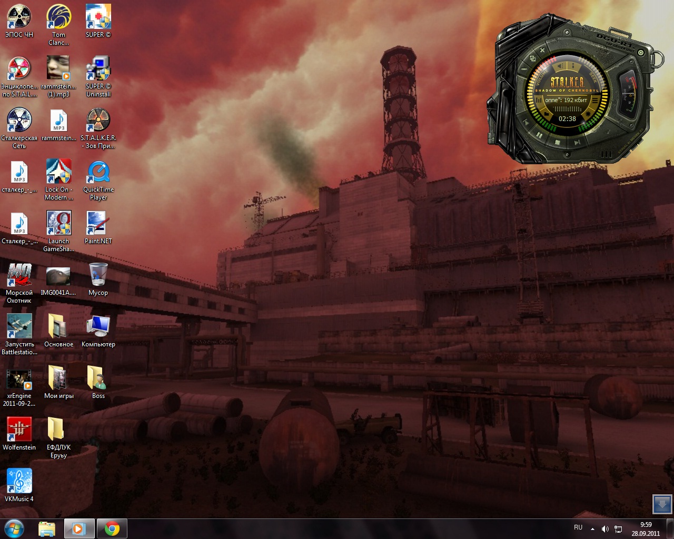Select the Lock On - Modern shortcut
674x539 pixels.
[x=58, y=180]
